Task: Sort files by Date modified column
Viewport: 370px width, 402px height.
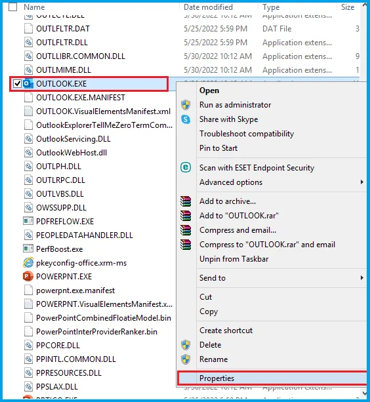Action: click(208, 7)
